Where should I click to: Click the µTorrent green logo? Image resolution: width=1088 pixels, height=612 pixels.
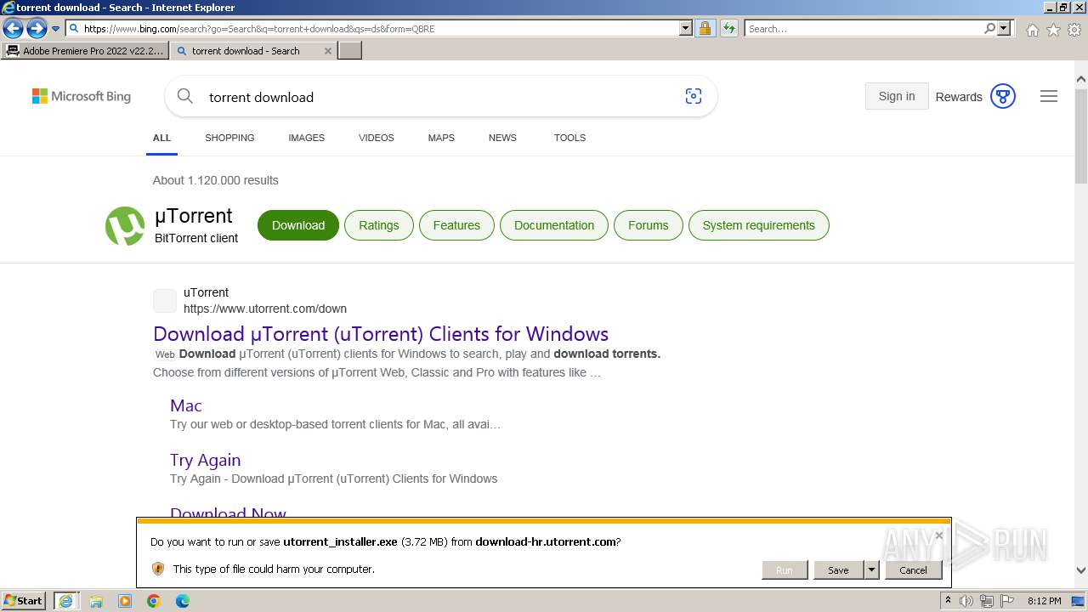point(125,226)
